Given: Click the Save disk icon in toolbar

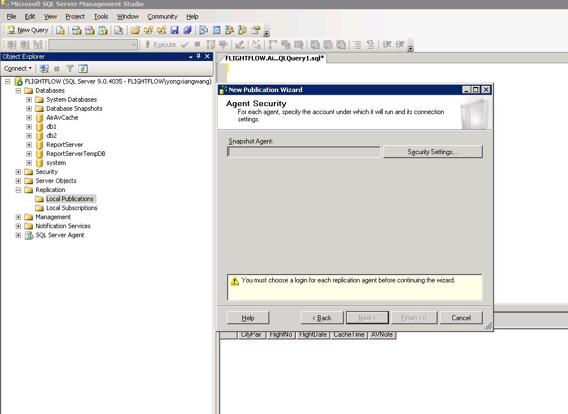Looking at the screenshot, I should (174, 30).
